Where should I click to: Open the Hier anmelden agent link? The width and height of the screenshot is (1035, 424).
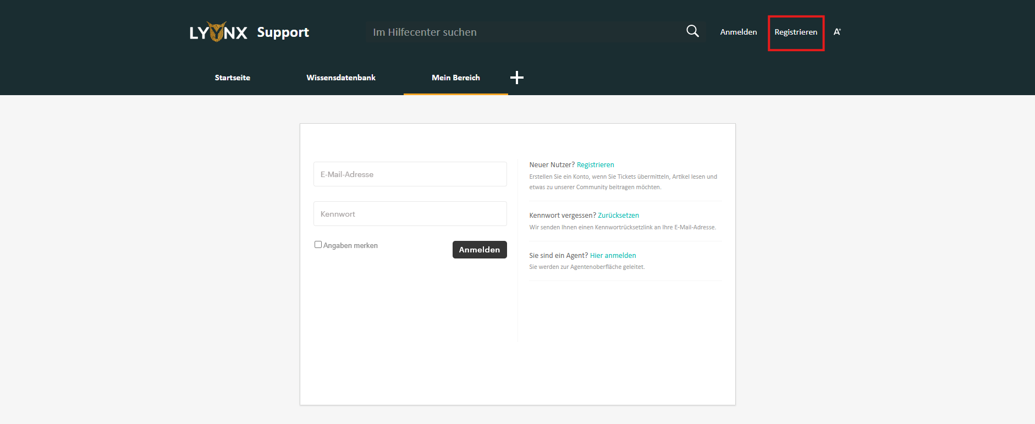pyautogui.click(x=613, y=256)
